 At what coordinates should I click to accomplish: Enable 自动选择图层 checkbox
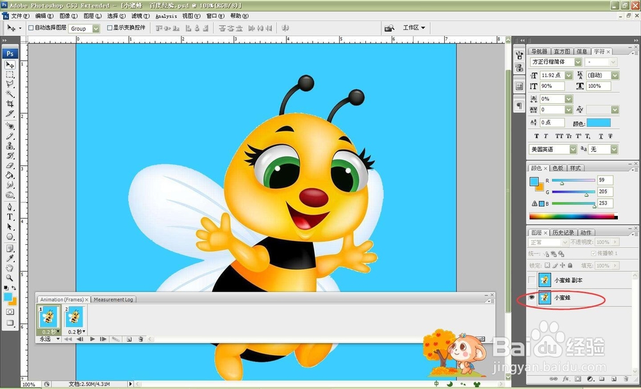31,28
